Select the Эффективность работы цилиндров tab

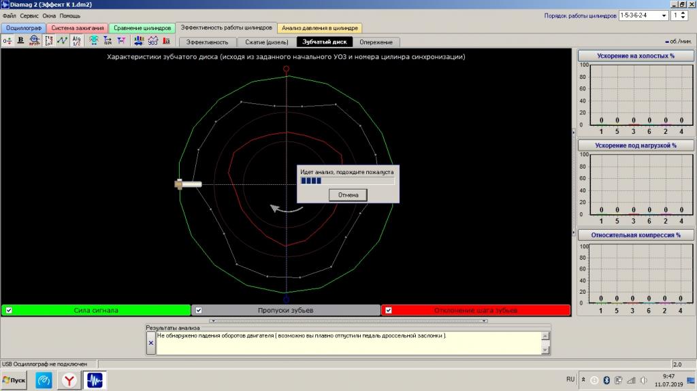226,28
